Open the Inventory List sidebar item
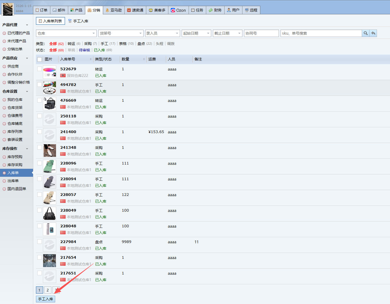This screenshot has height=304, width=390. 15,132
